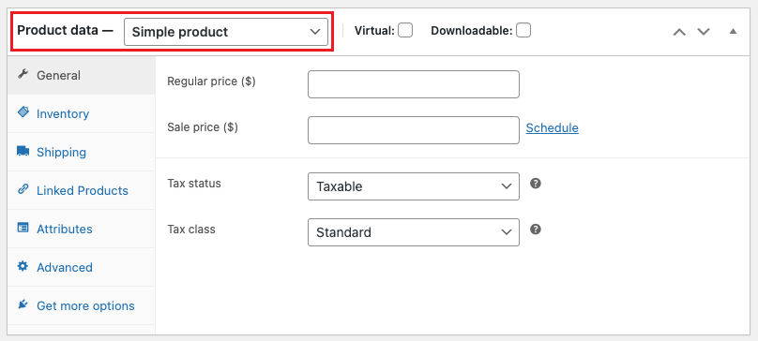This screenshot has width=758, height=341.
Task: Switch to the General tab
Action: coord(82,75)
